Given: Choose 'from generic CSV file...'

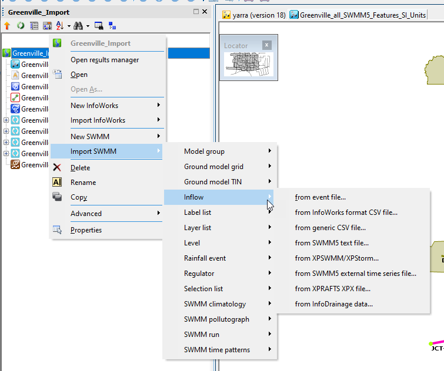Looking at the screenshot, I should tap(353, 228).
